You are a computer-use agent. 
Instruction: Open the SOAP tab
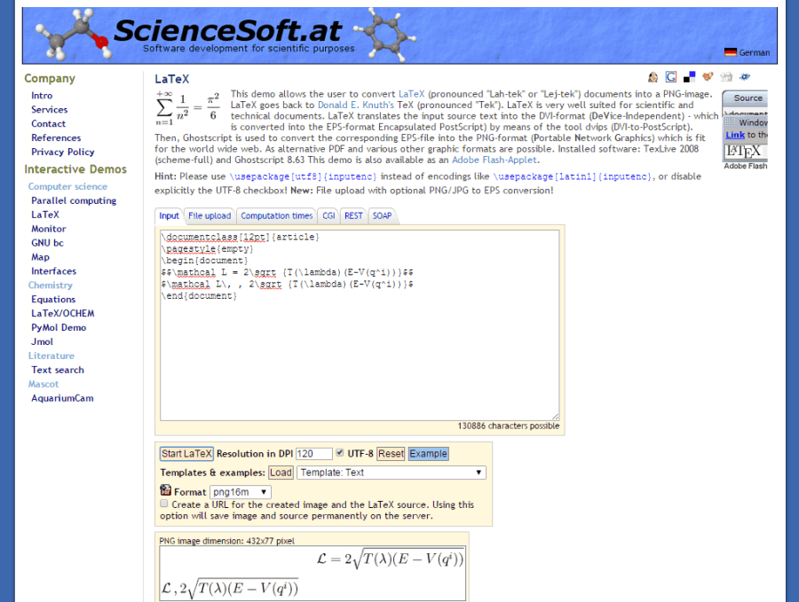382,215
